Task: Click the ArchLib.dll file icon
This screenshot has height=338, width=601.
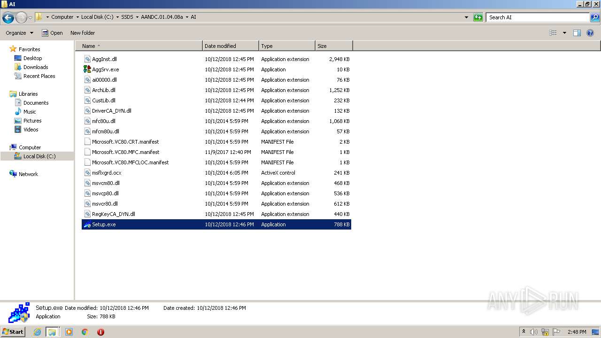Action: tap(87, 90)
